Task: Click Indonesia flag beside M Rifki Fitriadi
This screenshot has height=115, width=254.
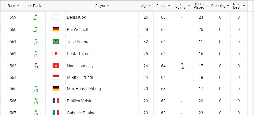Action: point(56,77)
